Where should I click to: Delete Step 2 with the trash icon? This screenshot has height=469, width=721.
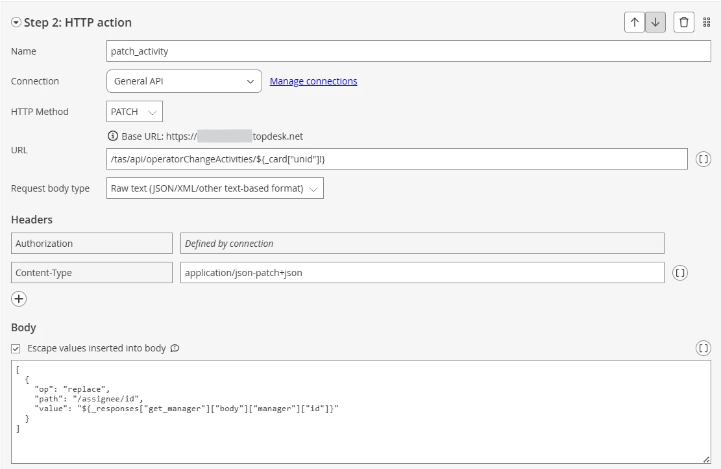pos(684,22)
